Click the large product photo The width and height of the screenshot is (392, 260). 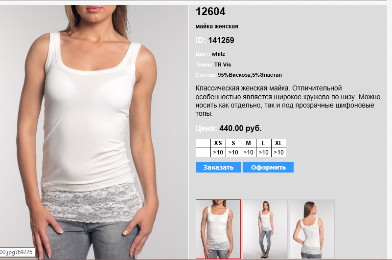[94, 132]
